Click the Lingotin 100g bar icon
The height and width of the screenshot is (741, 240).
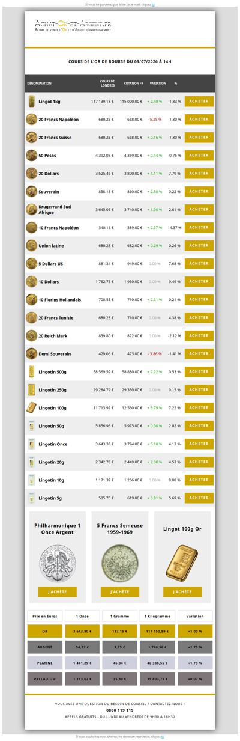point(31,408)
